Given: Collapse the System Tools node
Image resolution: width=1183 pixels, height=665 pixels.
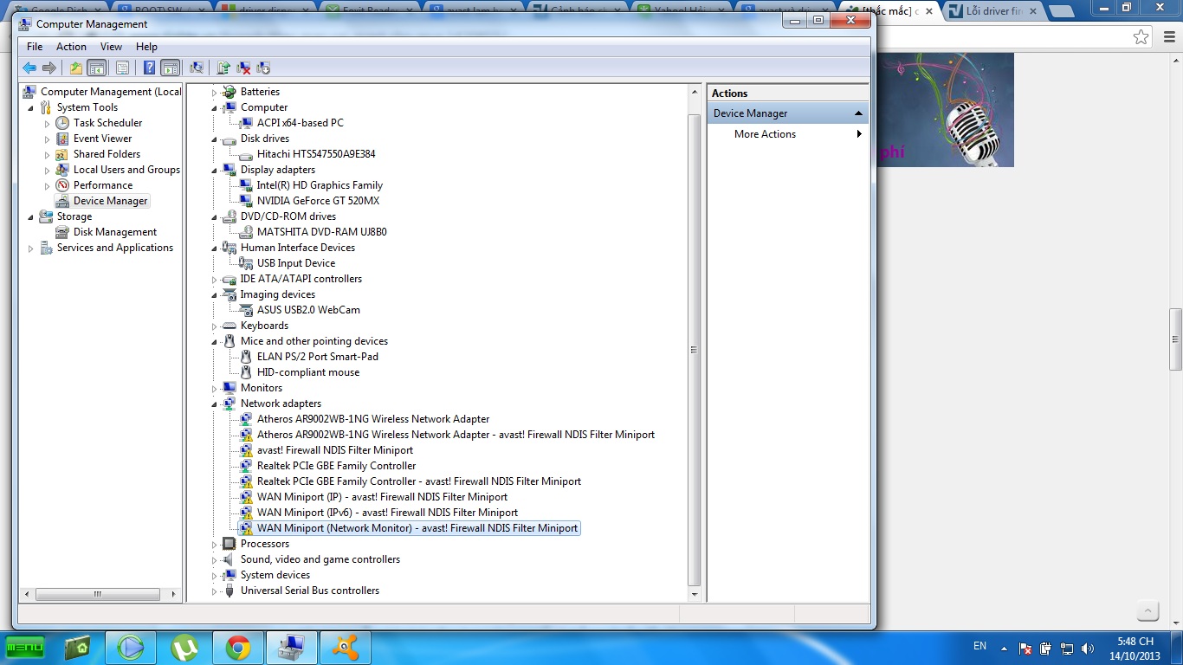Looking at the screenshot, I should pos(31,108).
